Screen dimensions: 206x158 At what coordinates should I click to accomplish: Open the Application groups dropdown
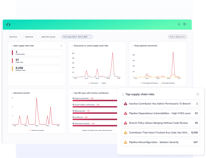click(50, 37)
